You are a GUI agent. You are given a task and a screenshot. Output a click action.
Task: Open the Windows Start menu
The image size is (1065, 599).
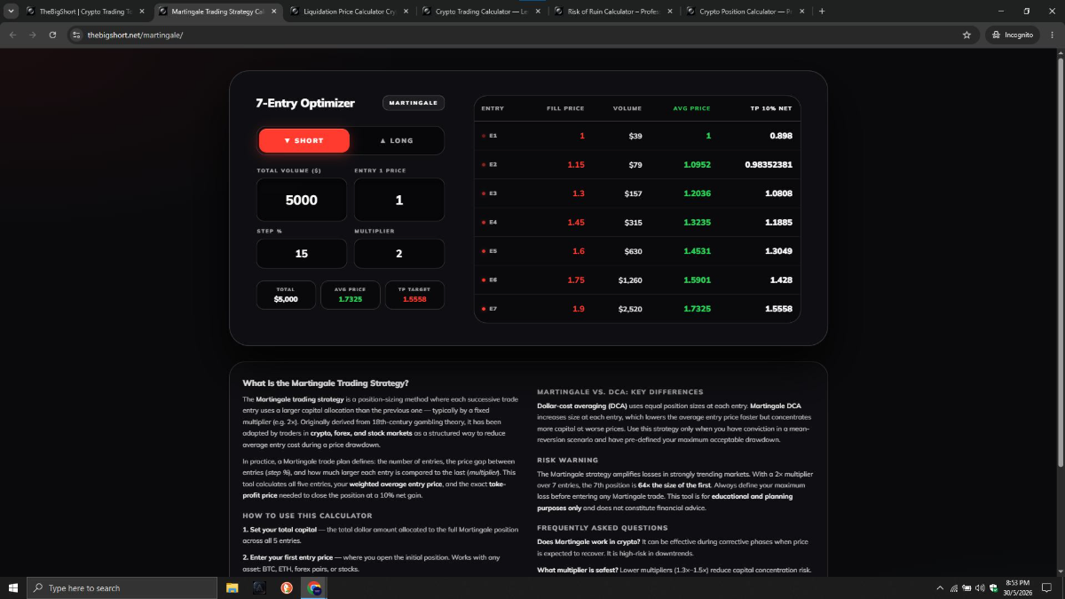(12, 587)
